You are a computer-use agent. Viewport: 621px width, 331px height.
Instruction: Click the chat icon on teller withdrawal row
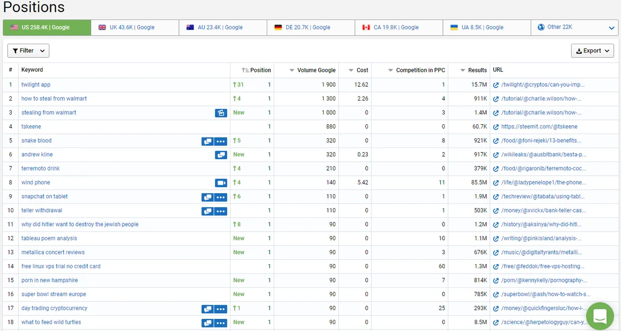pos(208,211)
